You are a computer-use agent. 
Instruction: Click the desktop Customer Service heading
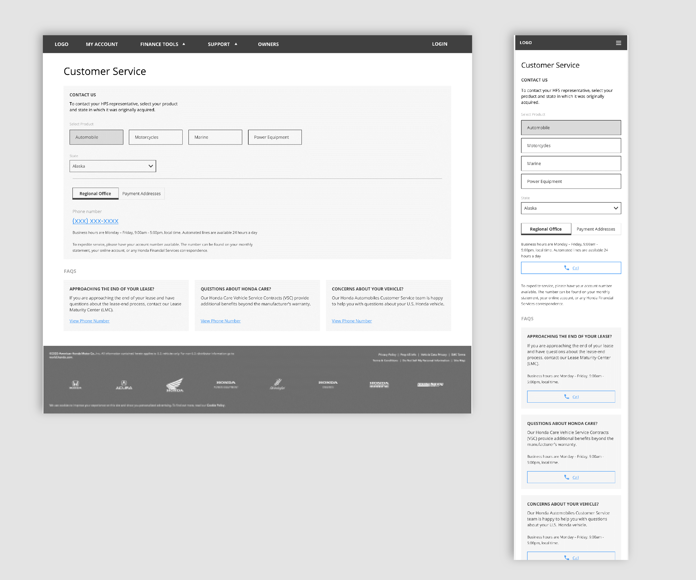point(105,71)
